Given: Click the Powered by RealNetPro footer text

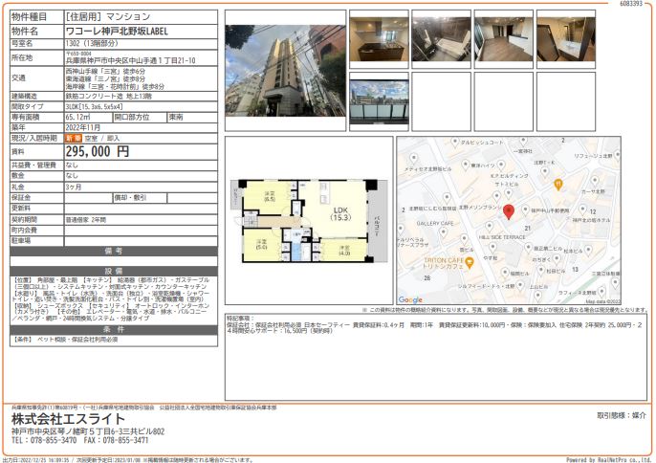Looking at the screenshot, I should coord(609,459).
